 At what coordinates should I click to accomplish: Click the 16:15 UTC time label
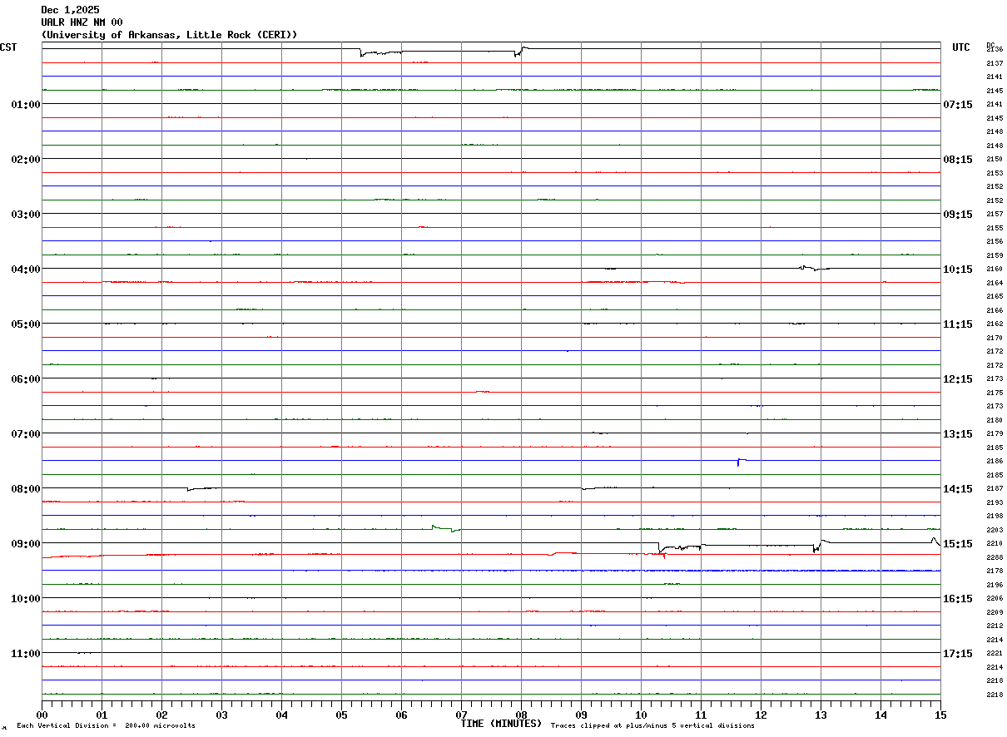click(x=958, y=598)
